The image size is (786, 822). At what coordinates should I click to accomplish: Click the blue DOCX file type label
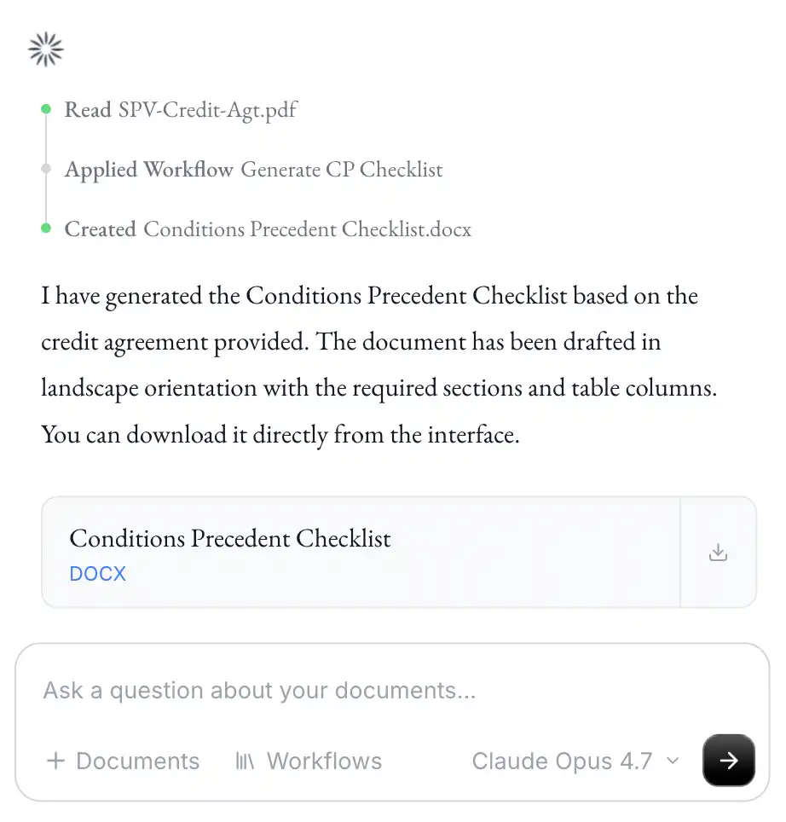coord(97,573)
